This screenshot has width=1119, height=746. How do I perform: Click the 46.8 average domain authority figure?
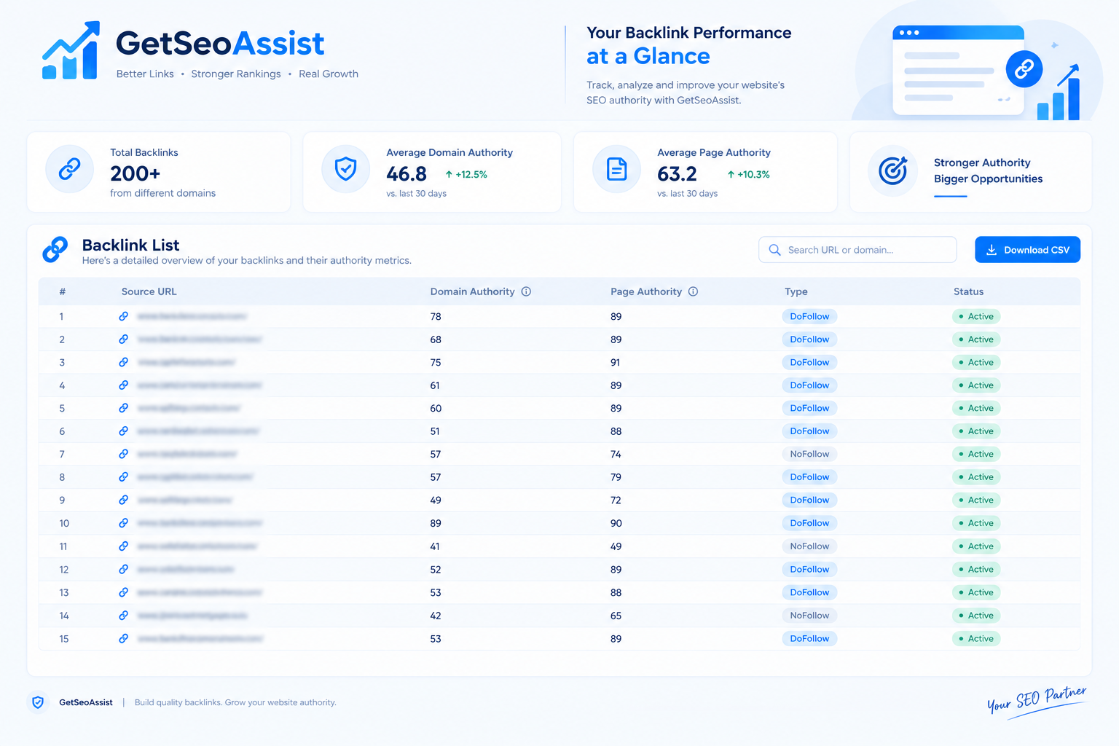coord(407,174)
